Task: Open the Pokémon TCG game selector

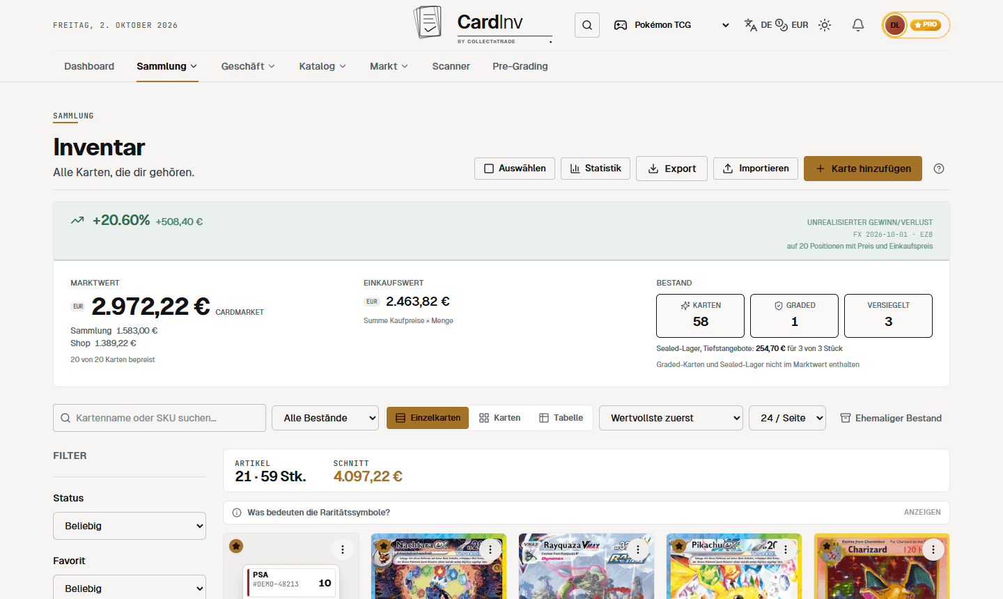Action: [x=671, y=25]
